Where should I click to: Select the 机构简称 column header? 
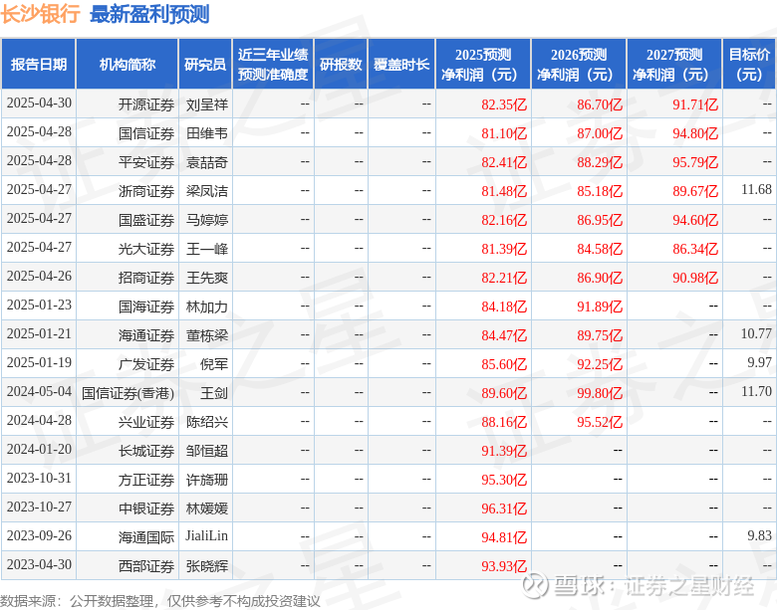coord(127,65)
